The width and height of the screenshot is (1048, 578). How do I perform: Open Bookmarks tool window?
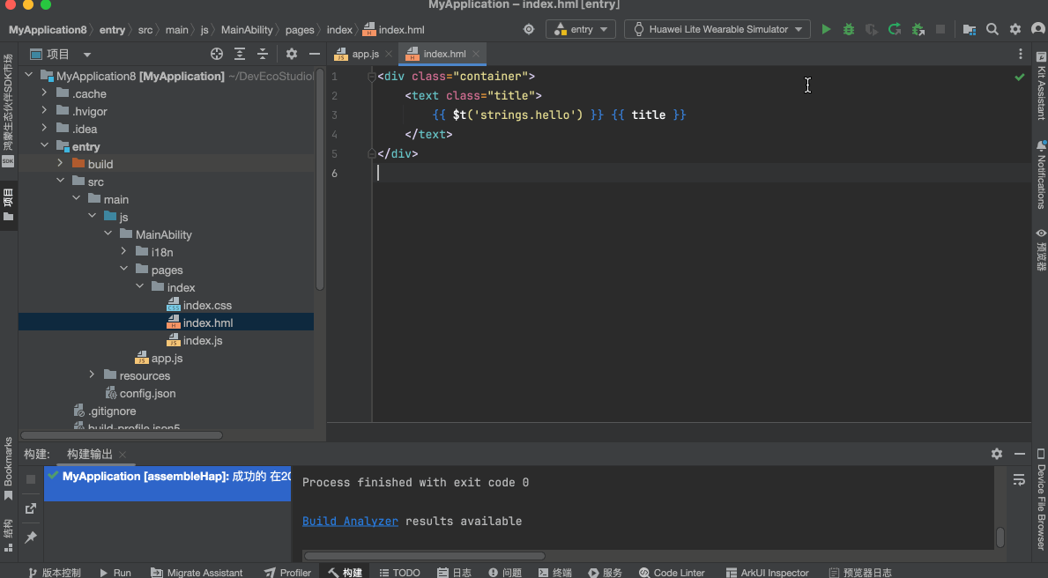8,469
